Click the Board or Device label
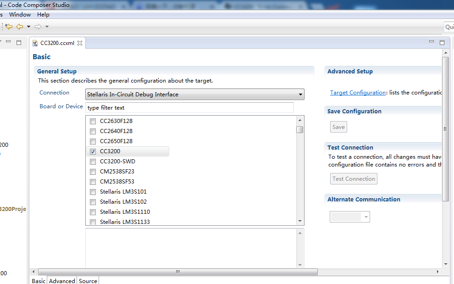 pos(61,106)
